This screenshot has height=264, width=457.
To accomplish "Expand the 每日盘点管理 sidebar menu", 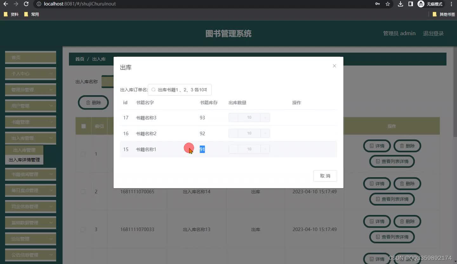I will click(x=30, y=190).
